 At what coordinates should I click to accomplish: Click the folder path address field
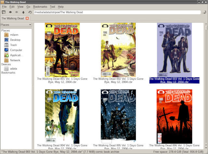pyautogui.click(x=117, y=12)
